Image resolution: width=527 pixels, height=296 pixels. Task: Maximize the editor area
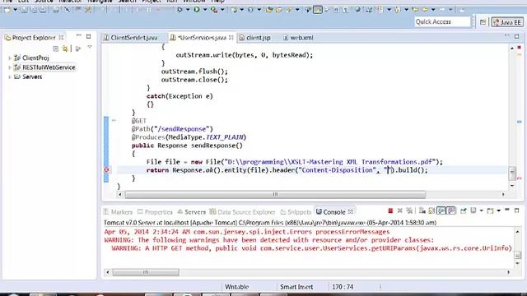516,36
